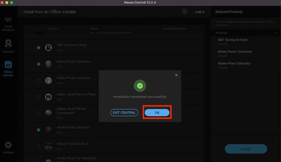Open the Device column dropdown
Screen dimensions: 281x162
54,29
